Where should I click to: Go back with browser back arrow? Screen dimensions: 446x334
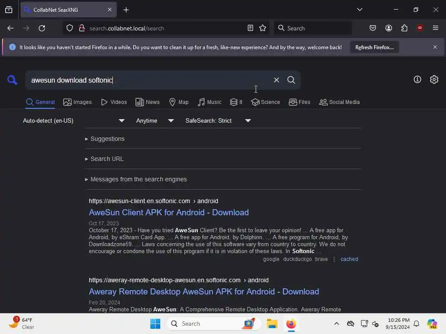(x=10, y=28)
